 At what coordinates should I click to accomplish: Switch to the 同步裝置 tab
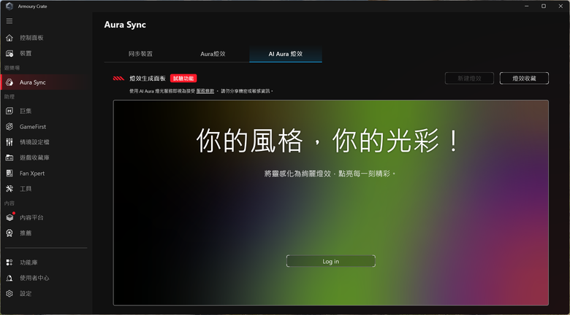[x=140, y=54]
